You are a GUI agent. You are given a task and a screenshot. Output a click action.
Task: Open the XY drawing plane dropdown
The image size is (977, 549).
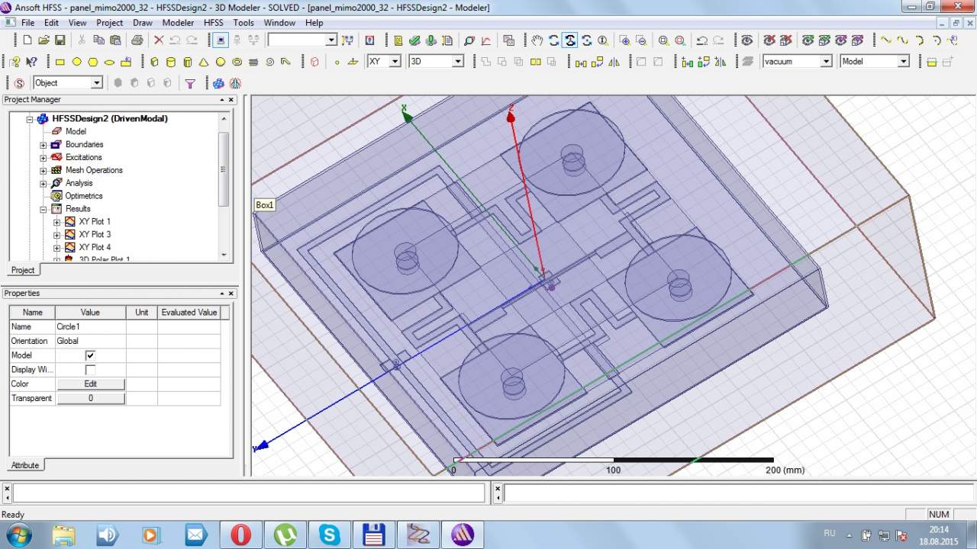[395, 62]
